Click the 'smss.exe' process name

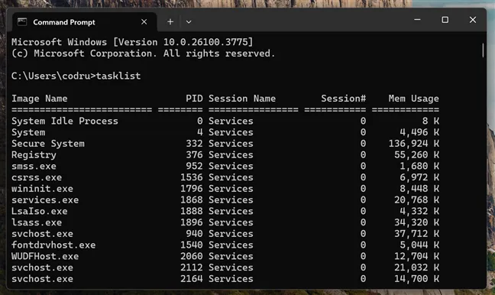pos(34,166)
